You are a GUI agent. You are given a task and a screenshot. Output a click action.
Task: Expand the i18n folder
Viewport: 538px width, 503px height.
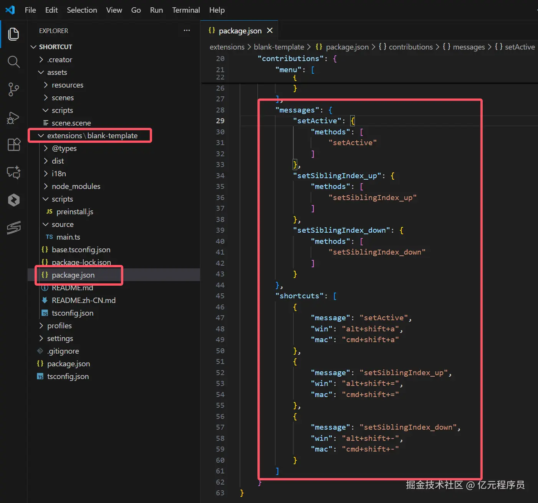(114, 174)
